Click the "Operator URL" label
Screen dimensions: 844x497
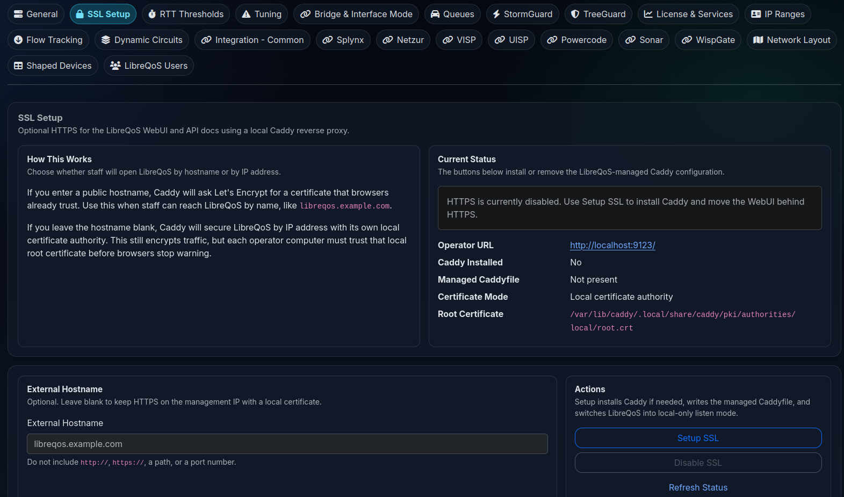466,245
